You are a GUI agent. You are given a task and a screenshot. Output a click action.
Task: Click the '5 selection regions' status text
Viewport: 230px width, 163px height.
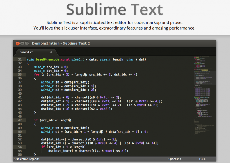(x=26, y=159)
